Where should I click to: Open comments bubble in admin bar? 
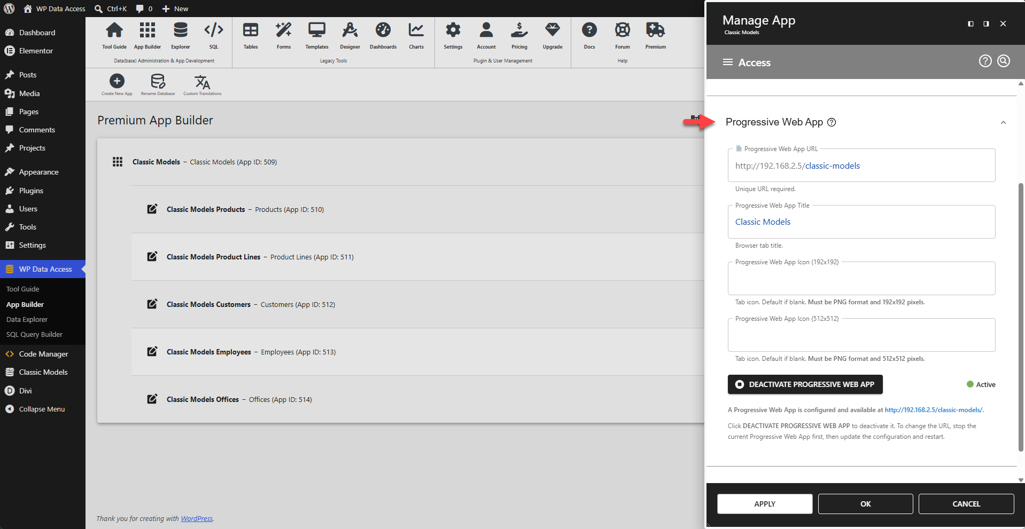pos(144,9)
